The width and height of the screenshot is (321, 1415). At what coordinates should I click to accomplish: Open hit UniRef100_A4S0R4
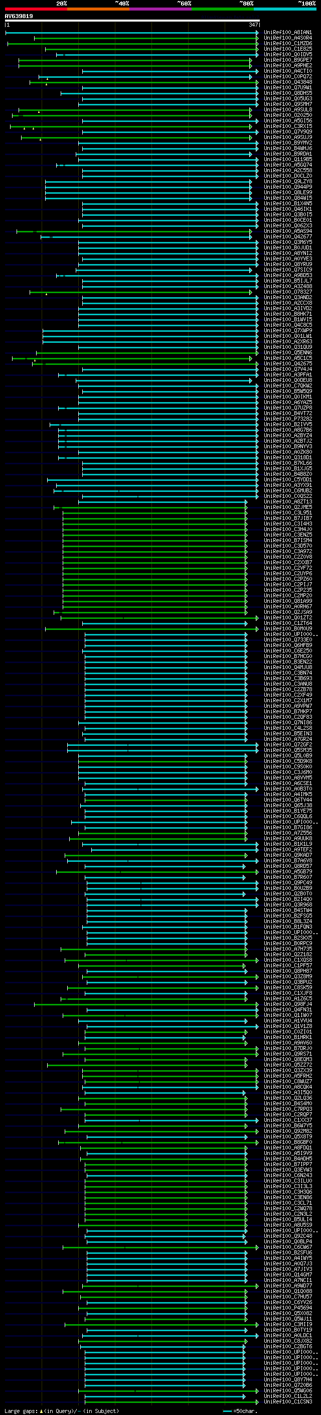pos(288,38)
